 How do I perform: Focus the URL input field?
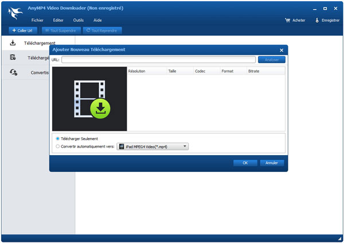[158, 59]
